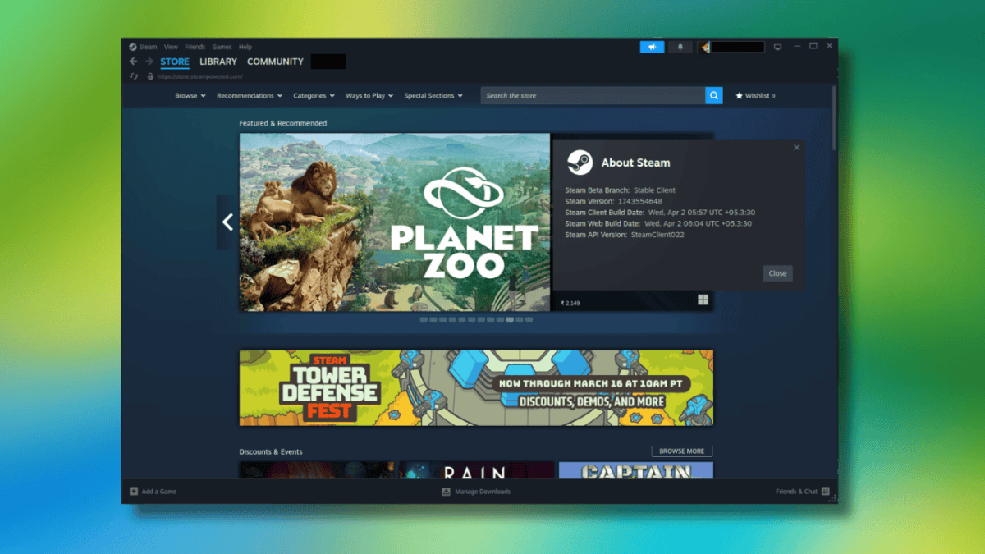Viewport: 985px width, 554px height.
Task: Close the About Steam dialog with X
Action: pos(796,148)
